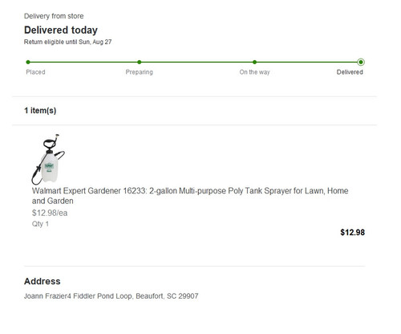The height and width of the screenshot is (334, 401).
Task: Click the 1 item(s) section header
Action: coord(40,111)
